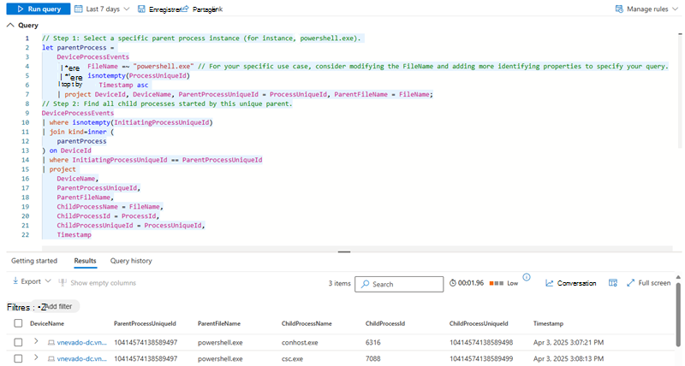Click the '3 items' count text
This screenshot has width=685, height=366.
click(339, 284)
